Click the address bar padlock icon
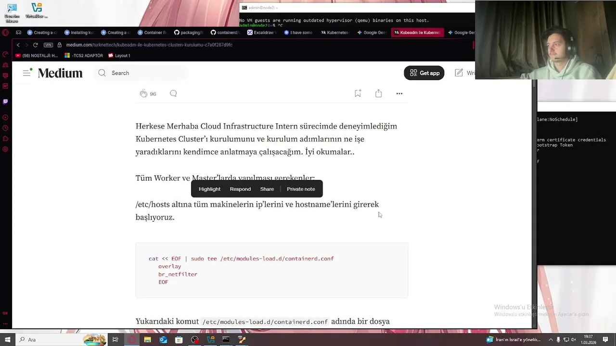This screenshot has width=616, height=346. (x=60, y=45)
